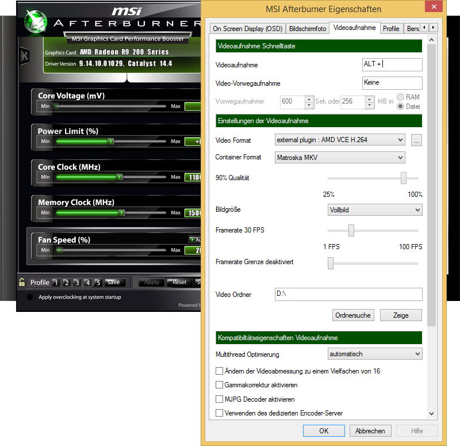Screen dimensions: 460x446
Task: Decrease the Vorwegaufnahme seconds value
Action: 309,105
